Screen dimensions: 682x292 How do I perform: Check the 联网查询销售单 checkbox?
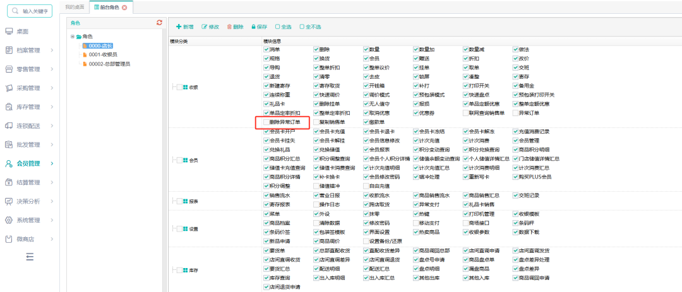tap(466, 114)
